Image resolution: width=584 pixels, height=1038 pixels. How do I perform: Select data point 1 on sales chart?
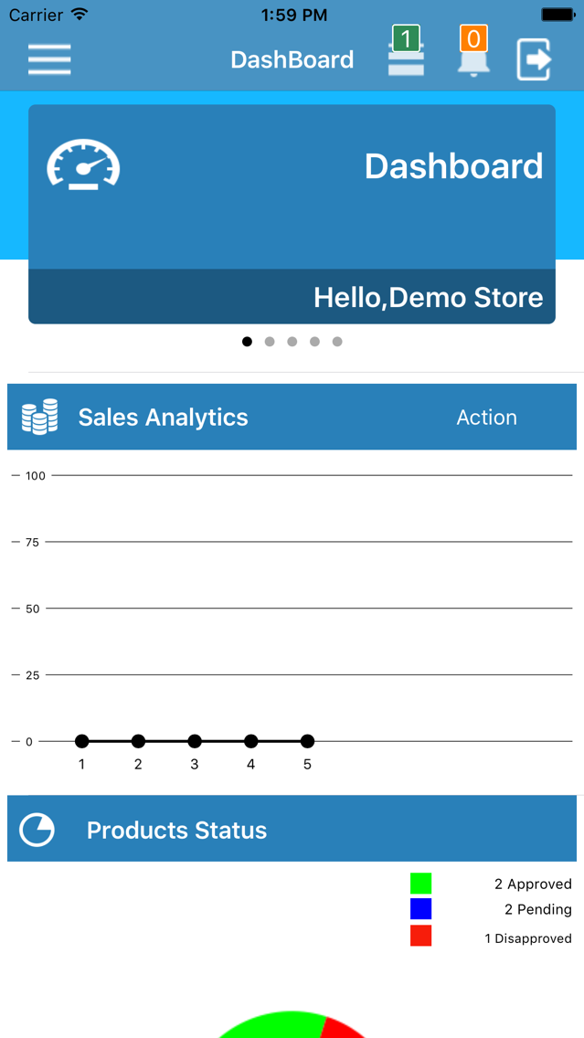pos(81,741)
